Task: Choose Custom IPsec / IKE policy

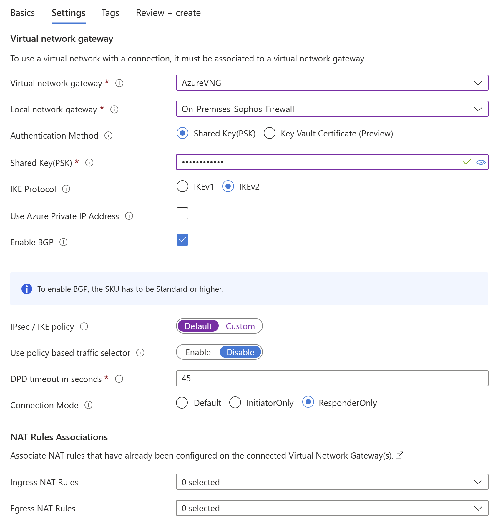Action: (240, 326)
